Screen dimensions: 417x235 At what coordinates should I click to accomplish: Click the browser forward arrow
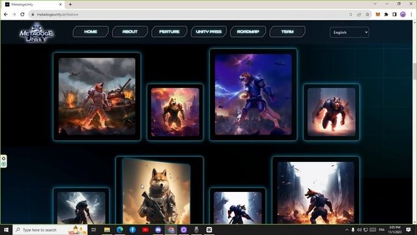click(14, 14)
